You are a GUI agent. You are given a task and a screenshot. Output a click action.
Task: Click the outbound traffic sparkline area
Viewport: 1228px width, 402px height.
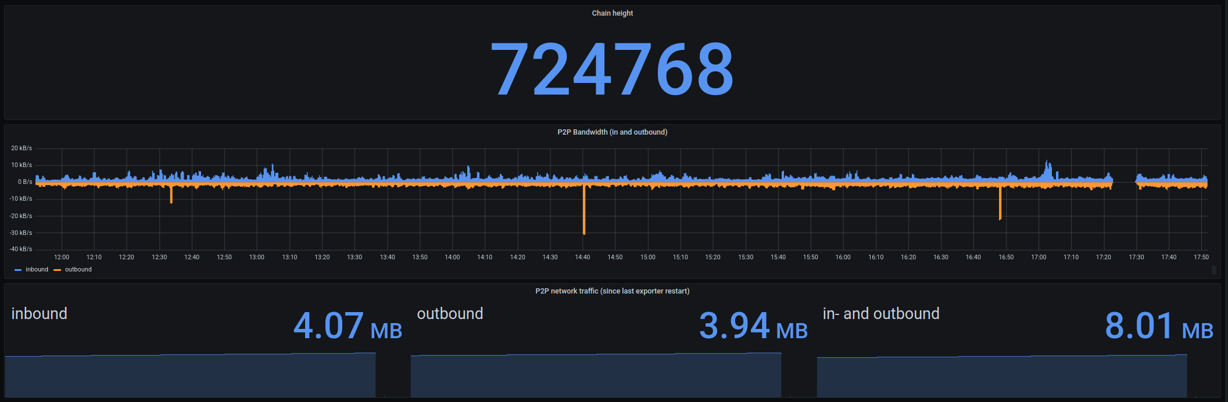coord(596,375)
